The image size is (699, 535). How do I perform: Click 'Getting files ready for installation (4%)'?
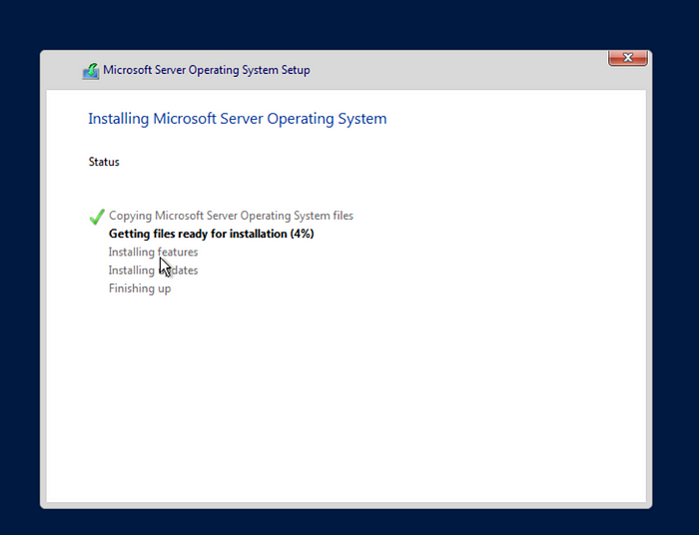click(212, 234)
